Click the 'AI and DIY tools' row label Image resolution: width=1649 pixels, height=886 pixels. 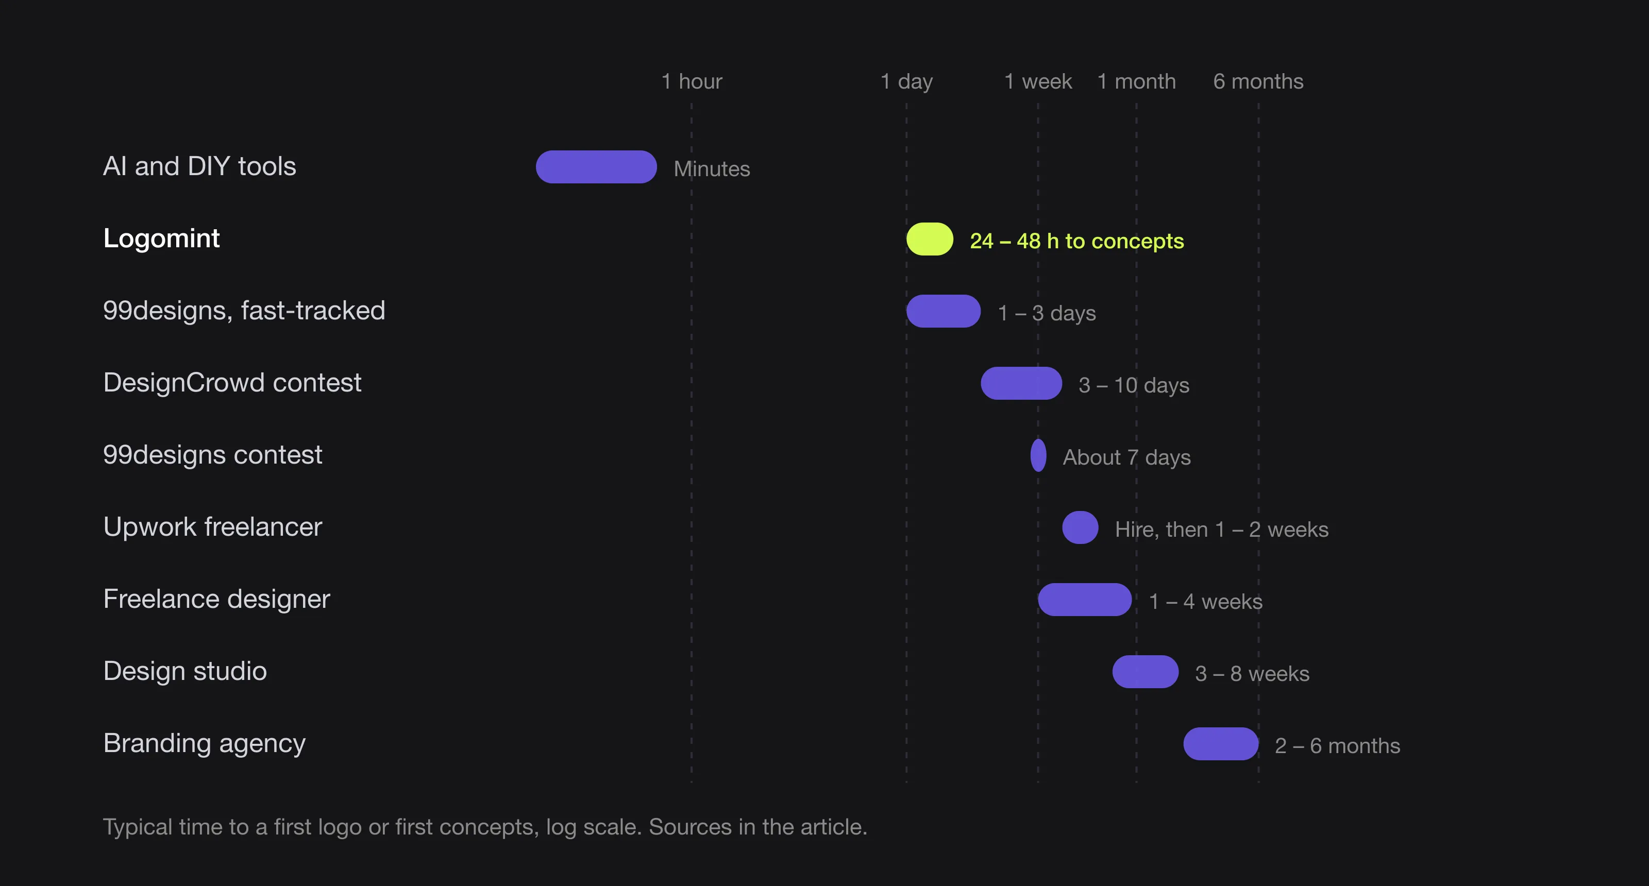pyautogui.click(x=200, y=166)
